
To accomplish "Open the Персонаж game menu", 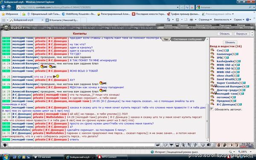I will pos(225,25).
